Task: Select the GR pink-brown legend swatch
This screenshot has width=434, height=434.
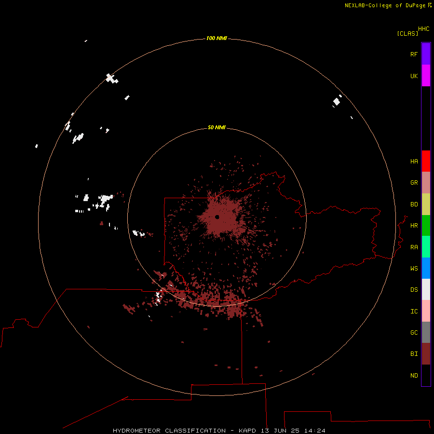Action: [426, 183]
